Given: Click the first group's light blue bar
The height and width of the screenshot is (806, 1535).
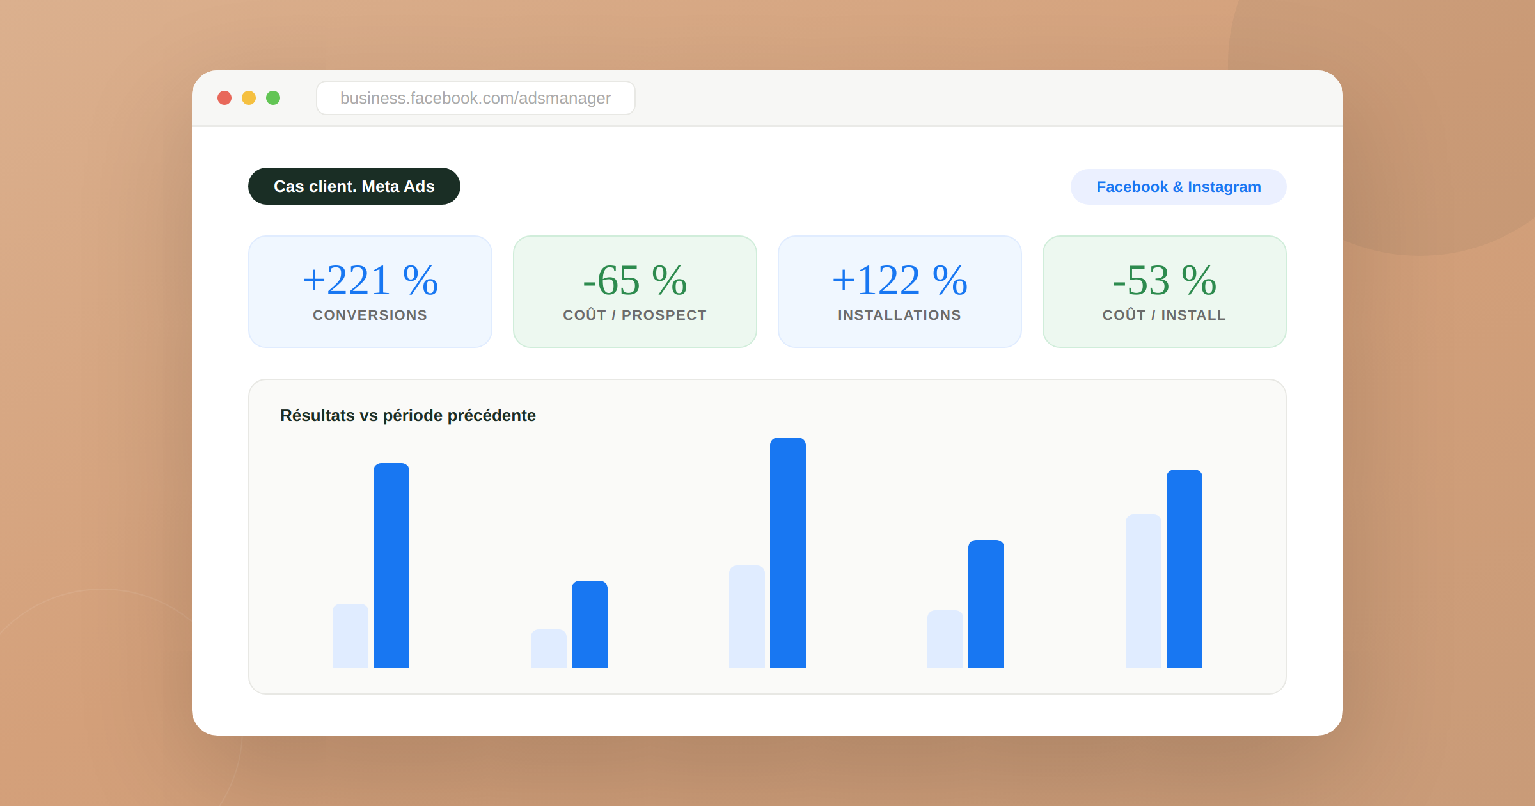Looking at the screenshot, I should click(x=350, y=636).
